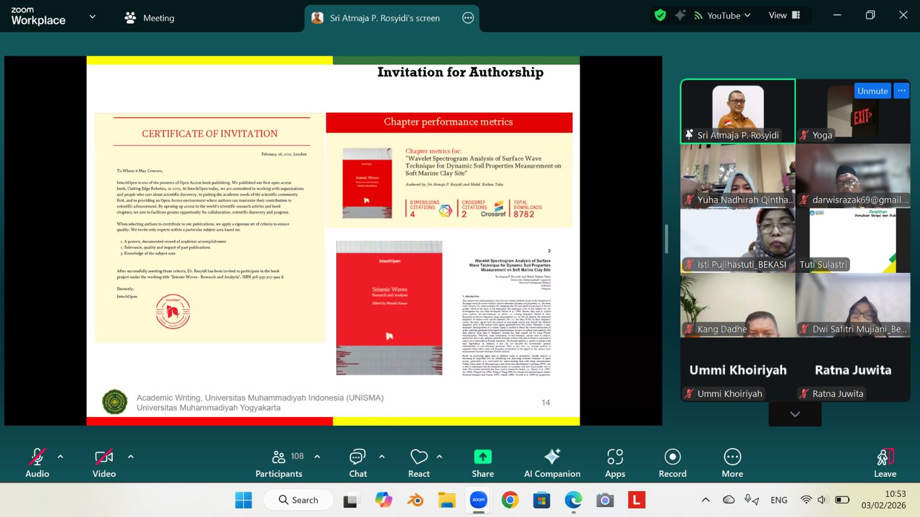Click the microphone location tray icon
This screenshot has height=517, width=920.
click(752, 500)
